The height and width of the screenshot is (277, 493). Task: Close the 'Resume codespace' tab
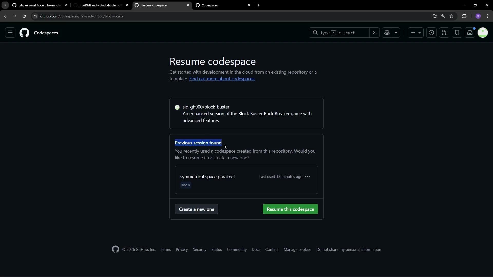(x=188, y=5)
